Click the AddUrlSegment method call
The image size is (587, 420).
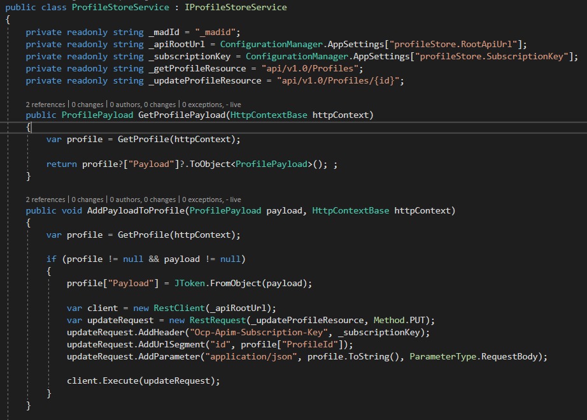pos(171,344)
